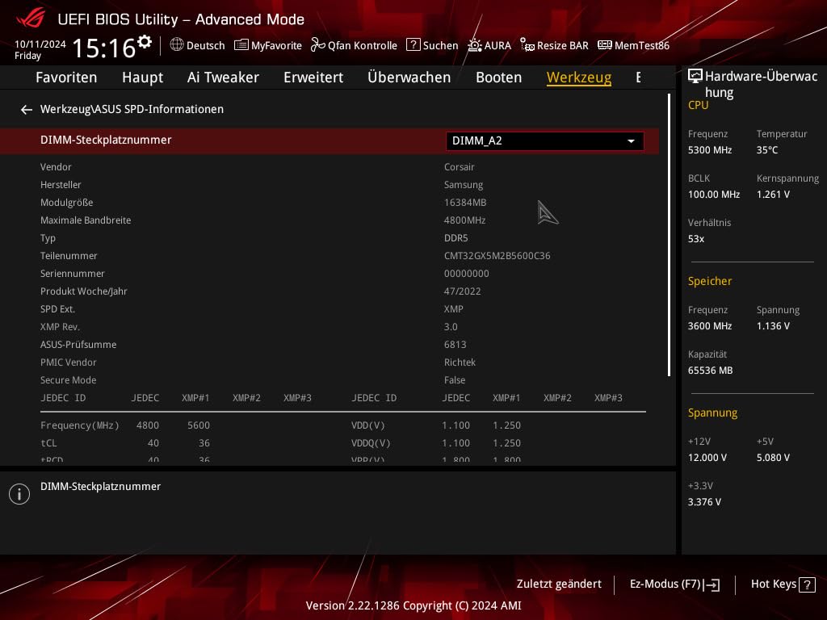
Task: Open AURA lighting icon
Action: point(475,45)
